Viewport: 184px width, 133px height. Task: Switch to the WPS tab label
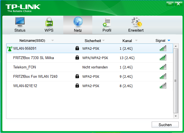(x=49, y=30)
